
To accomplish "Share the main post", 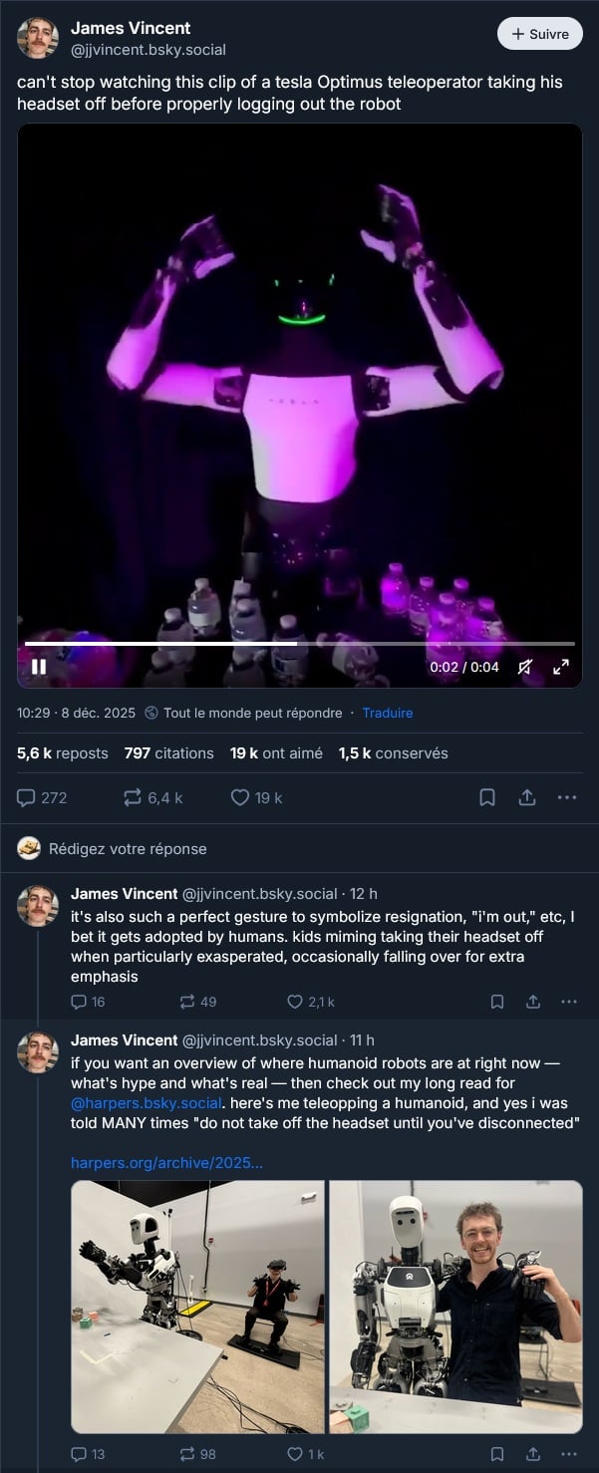I will (x=527, y=797).
